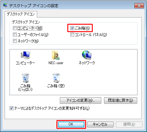Click the コンピューター label under the icon
This screenshot has height=132, width=147.
pyautogui.click(x=25, y=63)
